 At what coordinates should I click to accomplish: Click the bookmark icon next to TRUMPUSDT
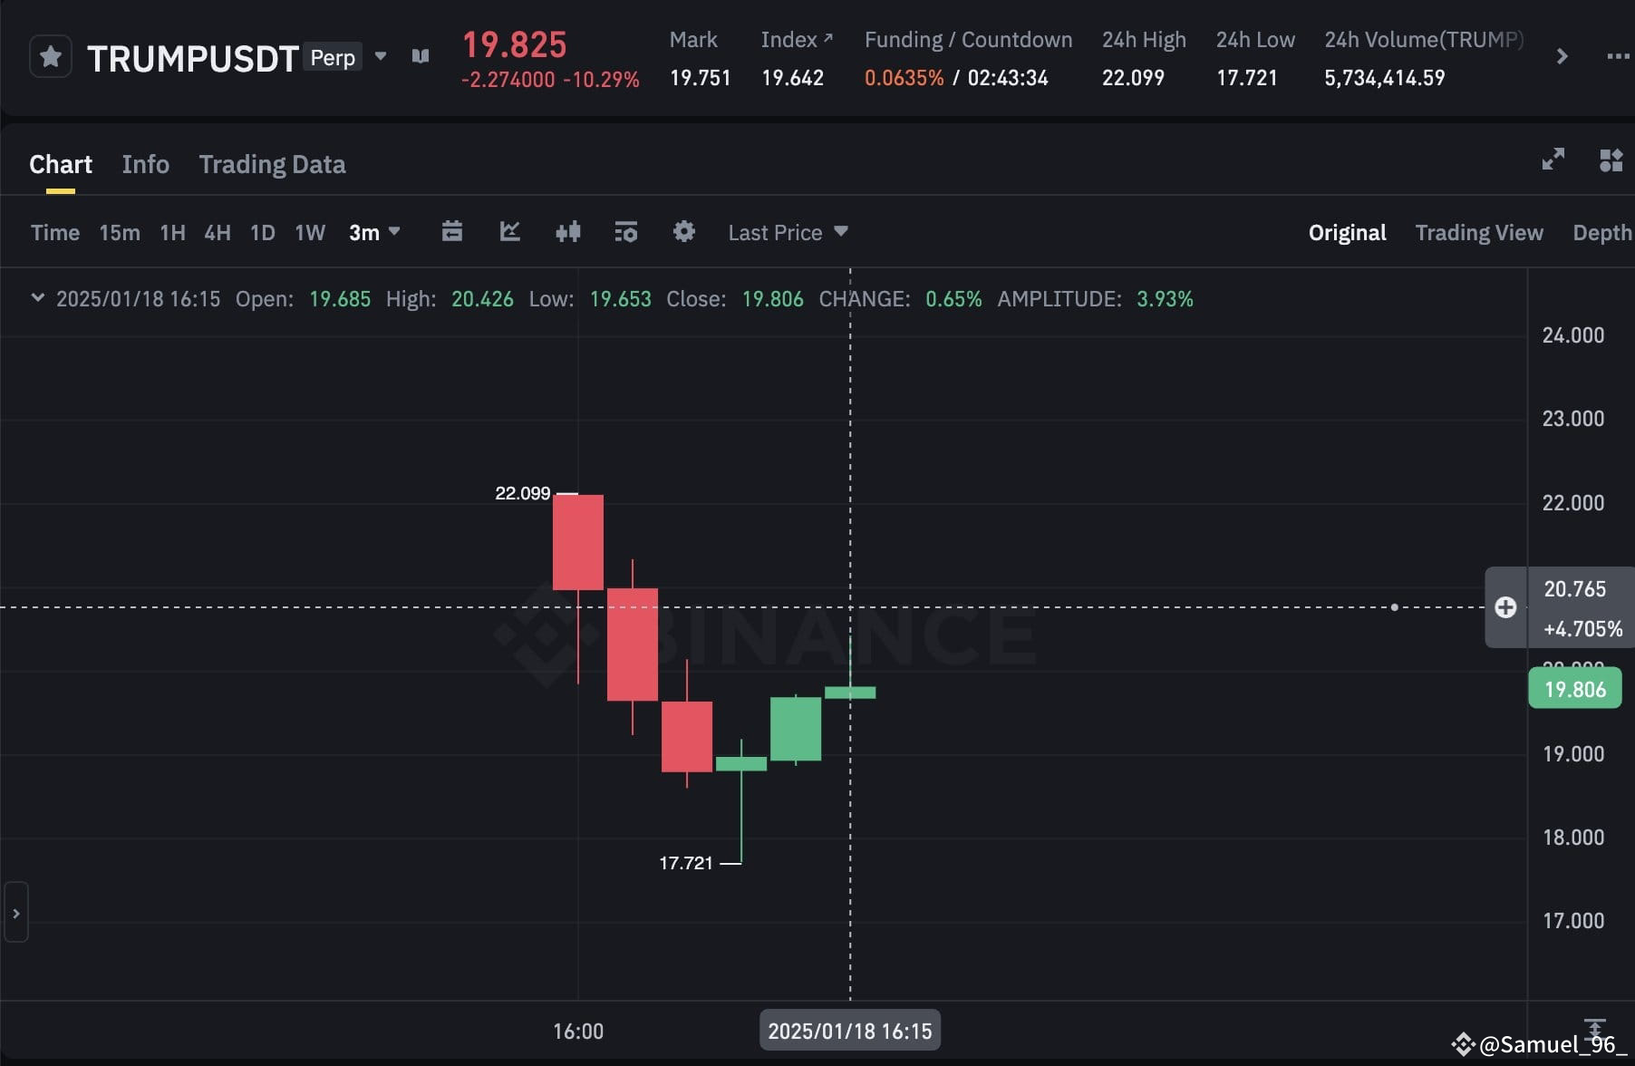tap(420, 55)
